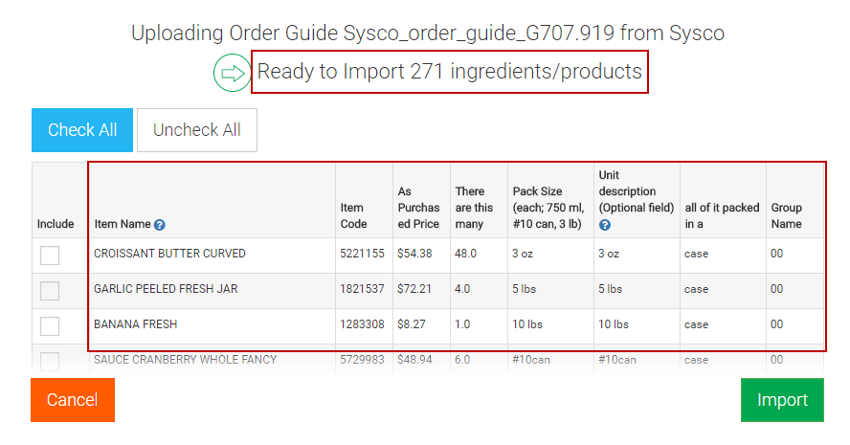Click the CROISSANT BUTTER CURVED item name

(169, 254)
